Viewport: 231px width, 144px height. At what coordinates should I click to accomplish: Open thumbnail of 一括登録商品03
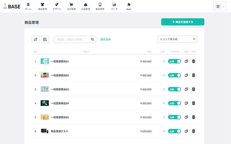pyautogui.click(x=45, y=89)
